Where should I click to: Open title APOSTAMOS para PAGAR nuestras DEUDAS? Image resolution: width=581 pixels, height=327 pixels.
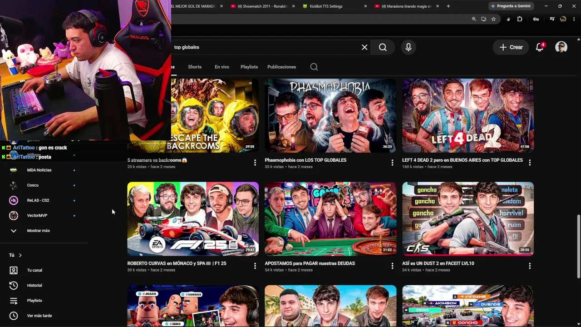click(x=310, y=263)
